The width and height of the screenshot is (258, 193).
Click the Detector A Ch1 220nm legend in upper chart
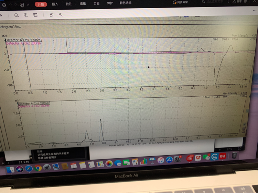tap(23, 40)
